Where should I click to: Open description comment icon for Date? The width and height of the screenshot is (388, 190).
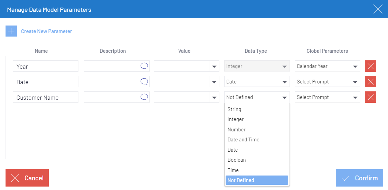pyautogui.click(x=144, y=82)
